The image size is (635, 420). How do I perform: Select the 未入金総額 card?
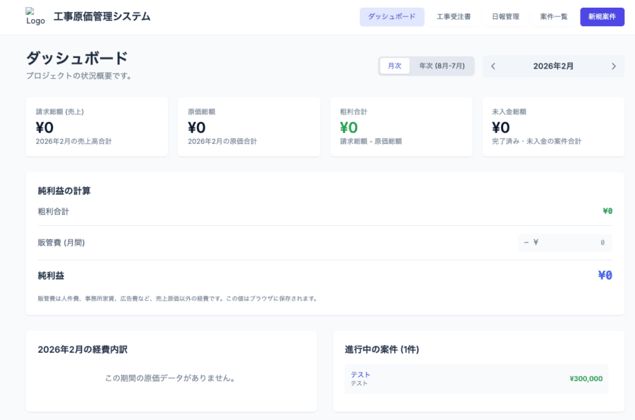point(554,126)
